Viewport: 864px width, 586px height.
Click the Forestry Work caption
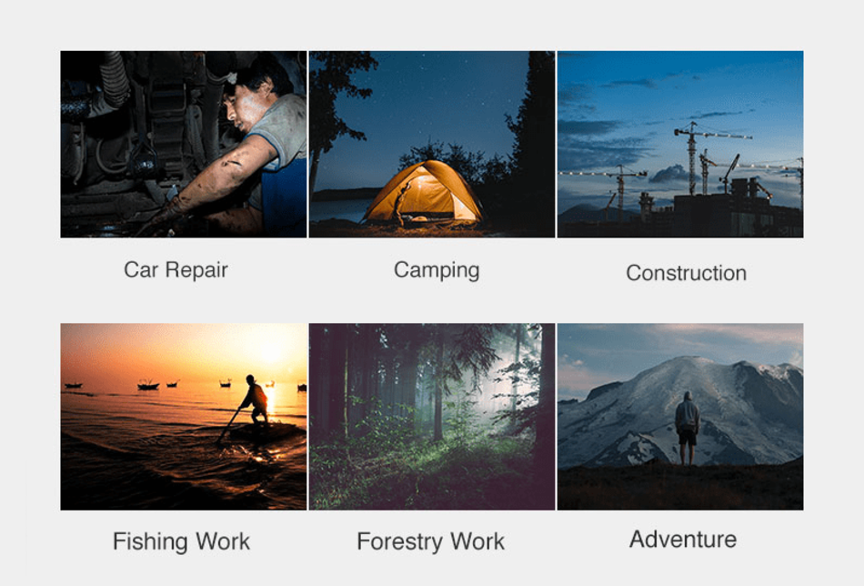pos(430,541)
